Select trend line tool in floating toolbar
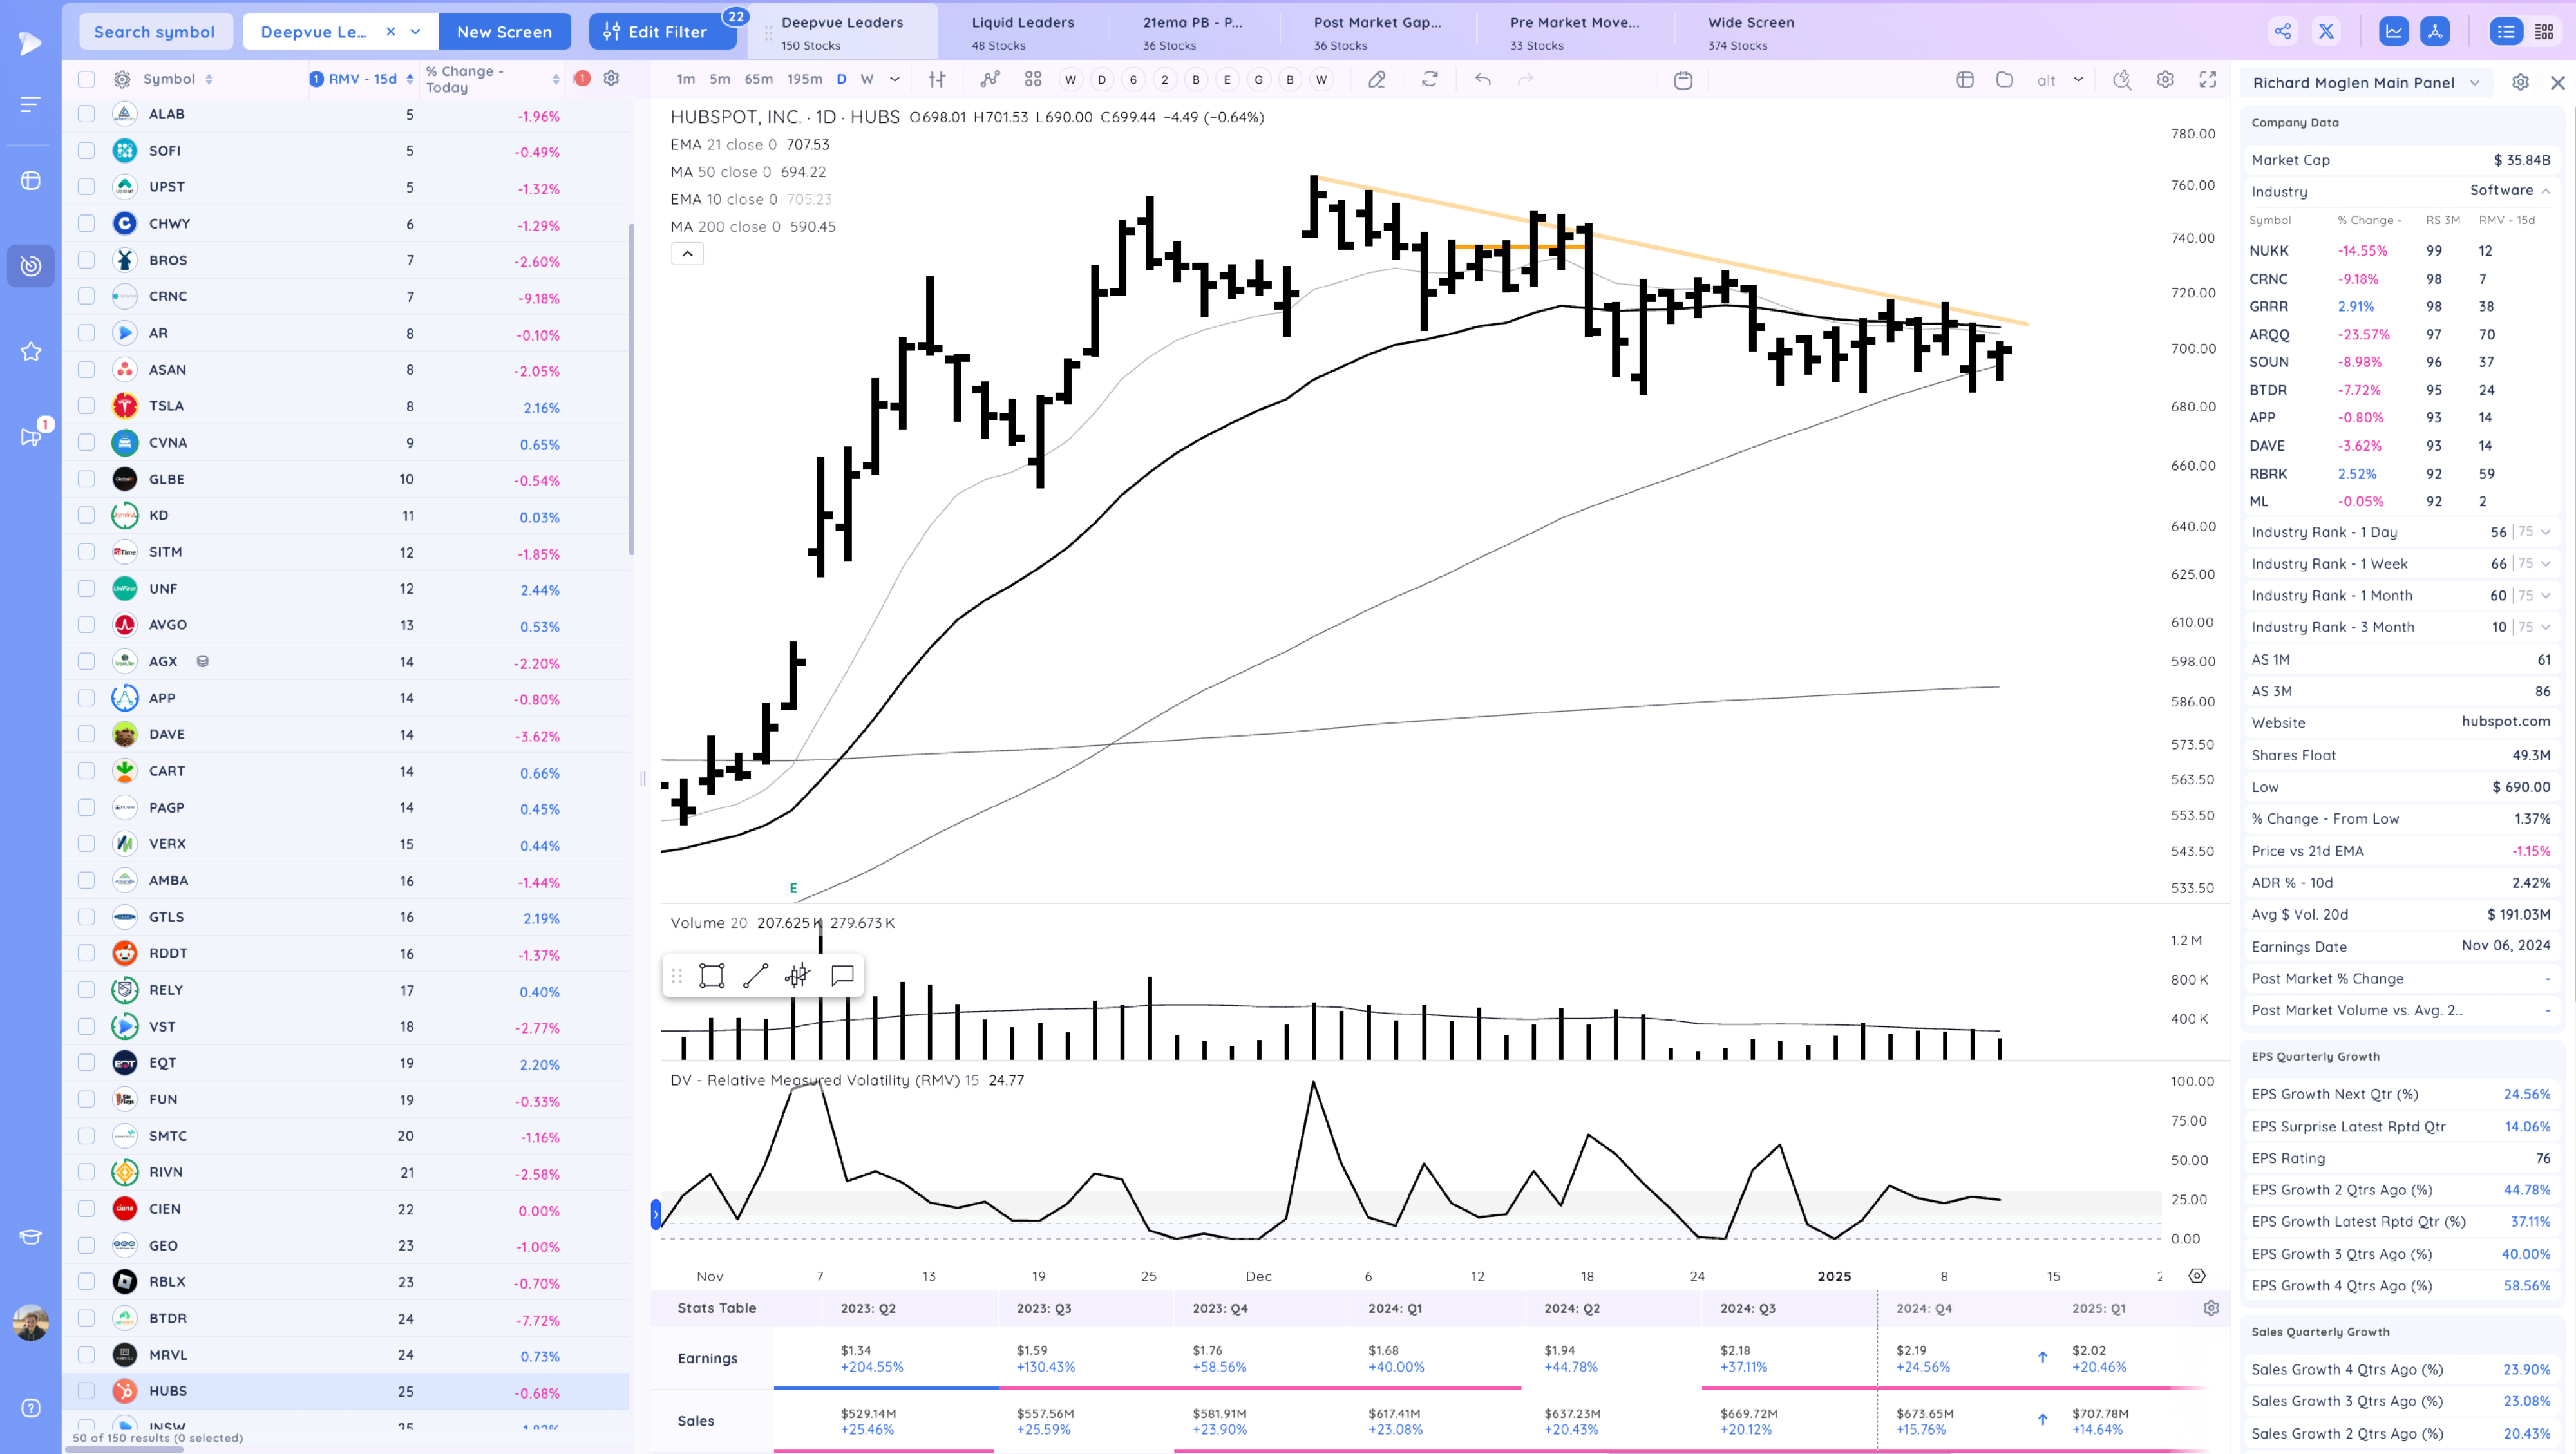Viewport: 2576px width, 1454px height. (756, 975)
